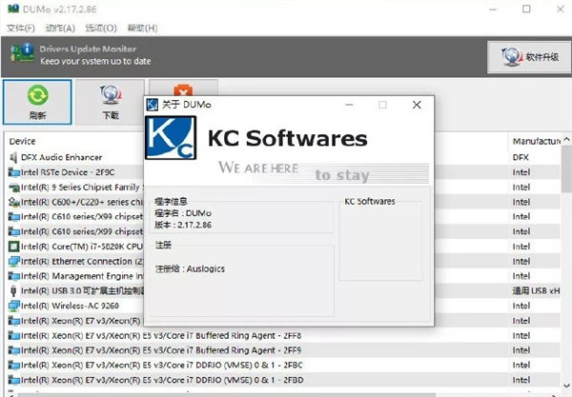Select the Intel(R) Wireless-AC 9260 row
Screen dimensions: 572x397
click(x=283, y=306)
